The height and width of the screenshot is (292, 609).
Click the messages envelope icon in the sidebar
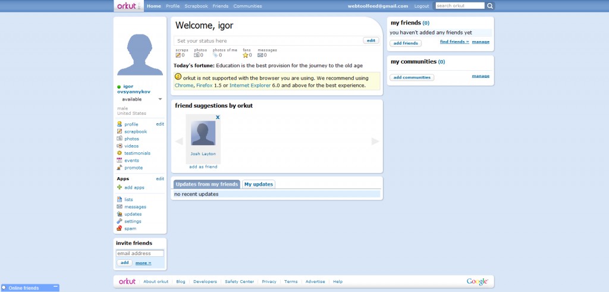tap(119, 207)
